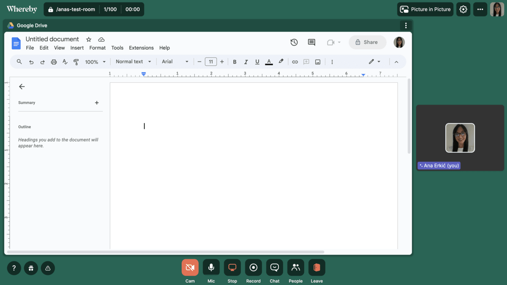This screenshot has width=507, height=285.
Task: Toggle italic text formatting
Action: 246,62
